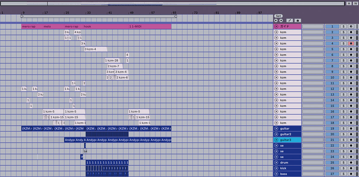Toggle the track 3 activator button
Screen dimensions: 359x177
coord(332,38)
